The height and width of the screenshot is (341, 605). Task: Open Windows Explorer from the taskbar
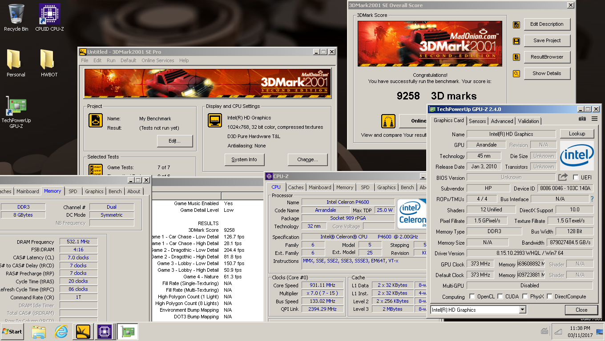pos(39,331)
